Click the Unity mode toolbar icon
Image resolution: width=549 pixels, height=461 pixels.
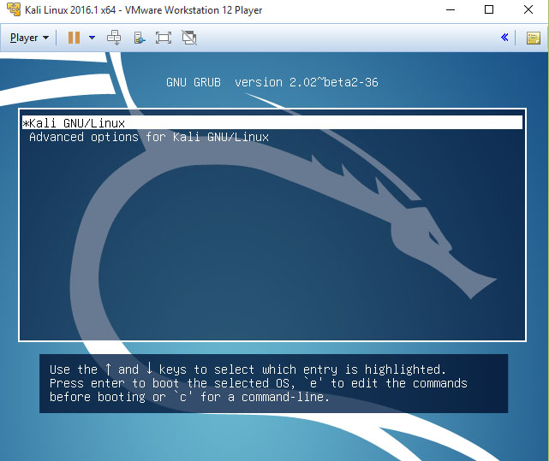click(x=189, y=38)
